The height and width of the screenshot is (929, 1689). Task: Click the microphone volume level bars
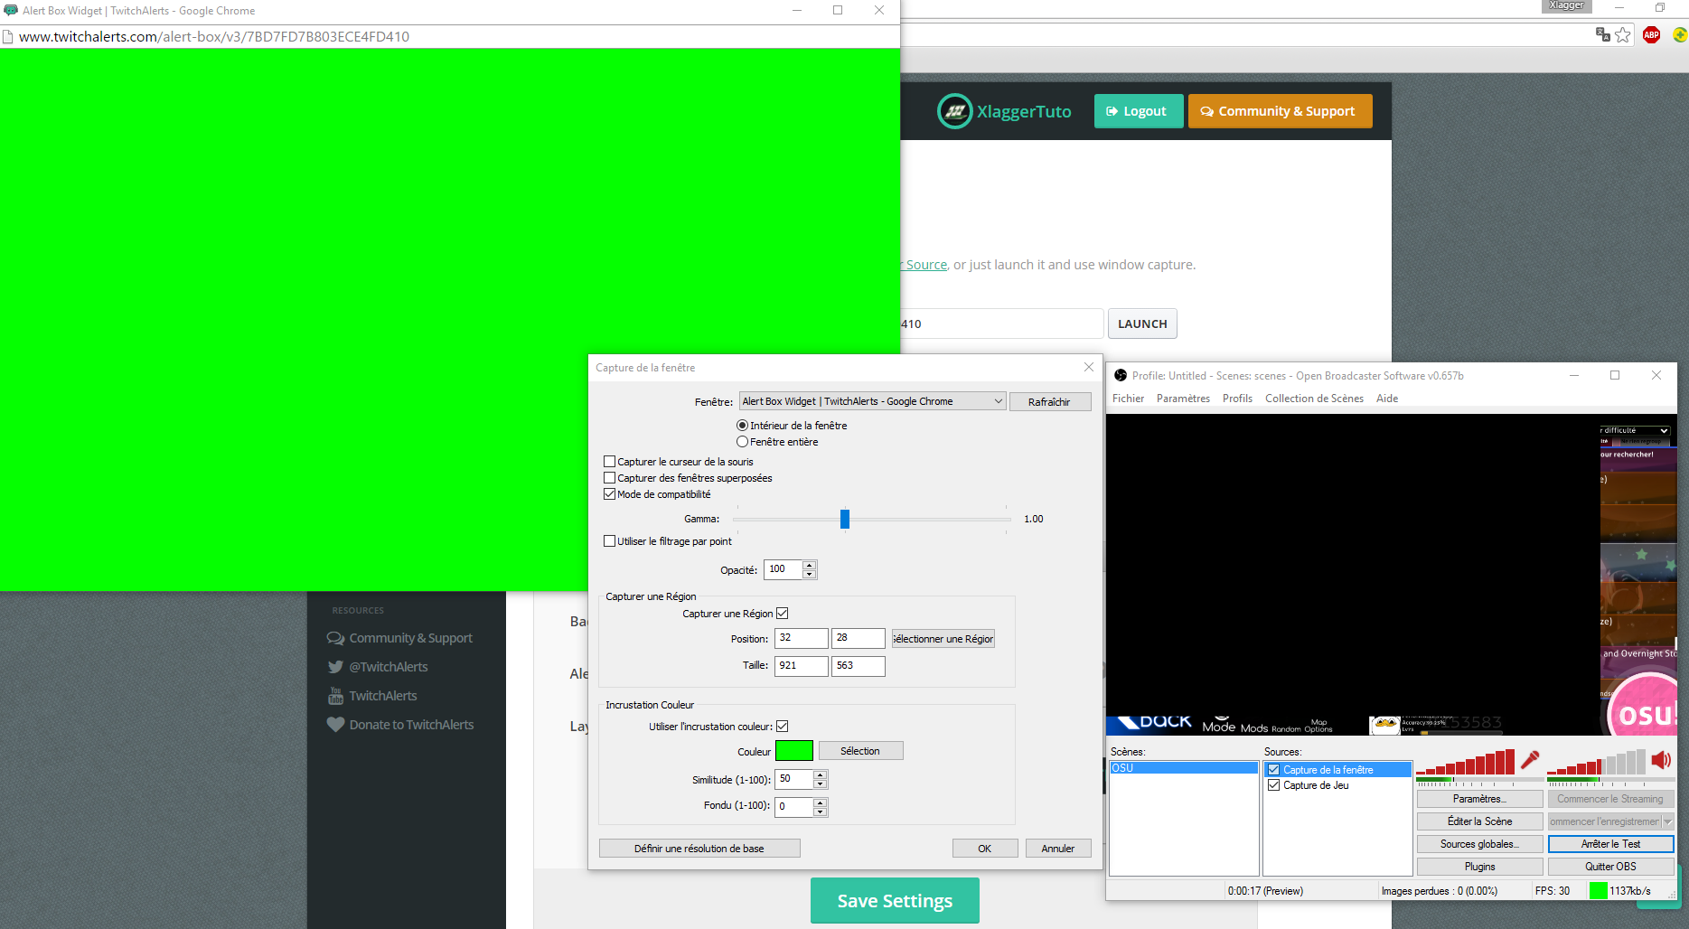(x=1465, y=763)
